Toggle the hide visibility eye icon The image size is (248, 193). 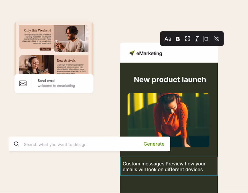tap(217, 39)
